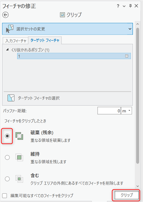
Task: Click the feature icon at the end of row 1
Action: 127,56
